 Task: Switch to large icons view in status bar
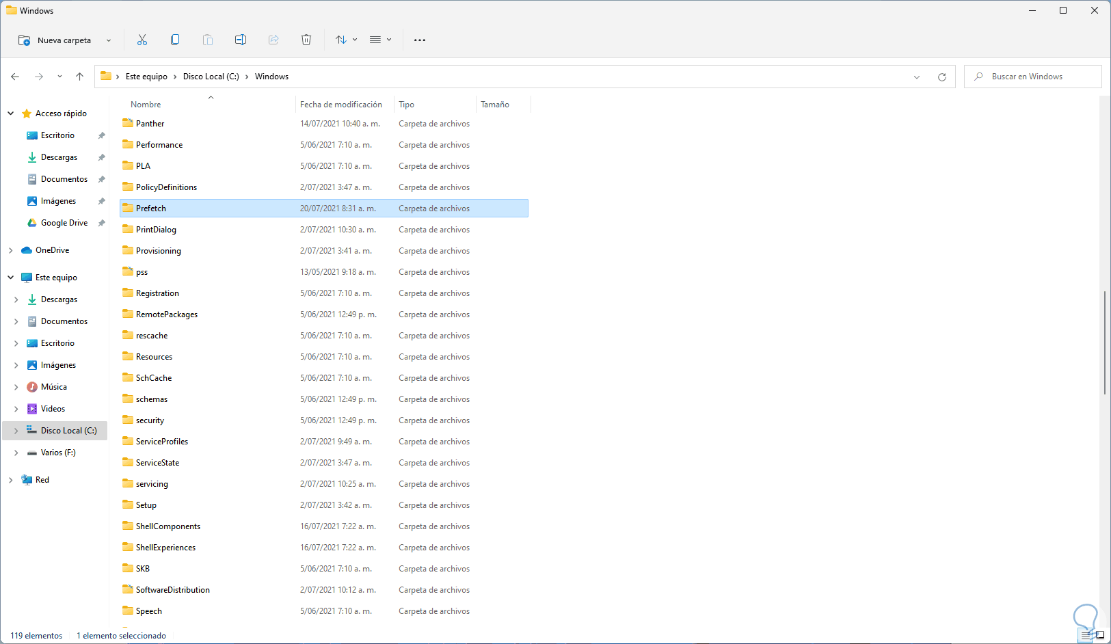pyautogui.click(x=1100, y=636)
